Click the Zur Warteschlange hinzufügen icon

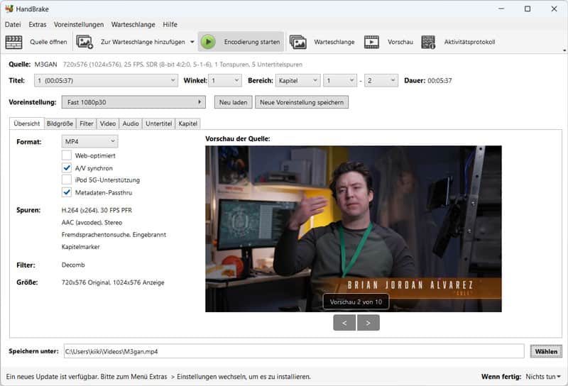[84, 42]
